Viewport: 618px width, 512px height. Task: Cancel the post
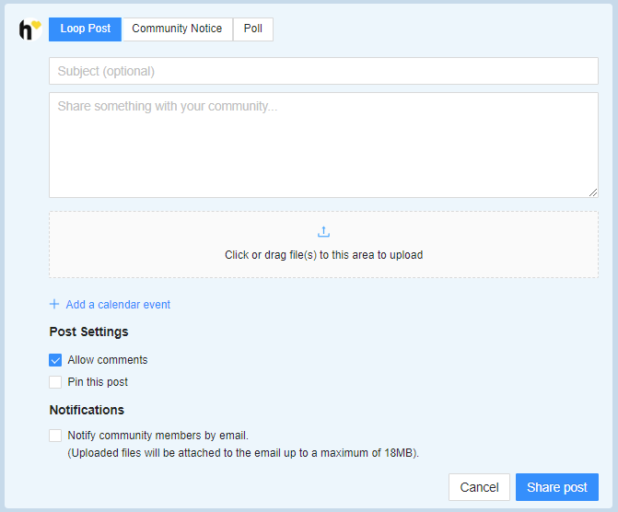(x=479, y=487)
